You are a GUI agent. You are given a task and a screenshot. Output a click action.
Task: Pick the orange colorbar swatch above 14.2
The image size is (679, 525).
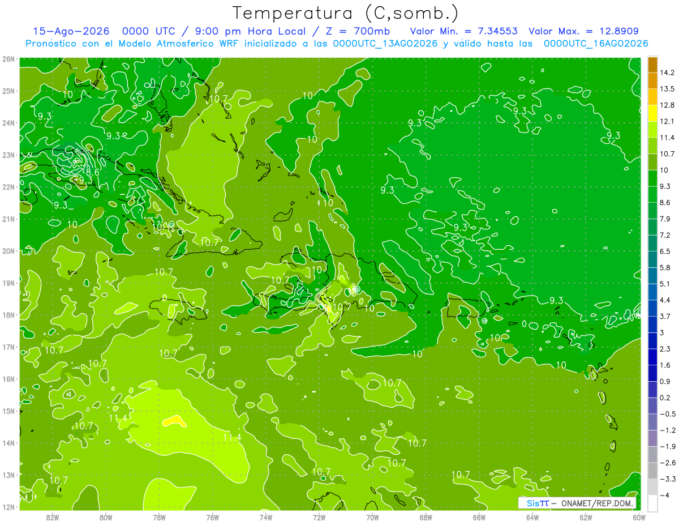(x=652, y=64)
